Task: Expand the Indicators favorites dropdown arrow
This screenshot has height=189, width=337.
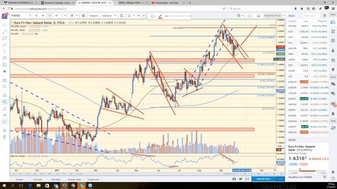Action: tap(115, 16)
